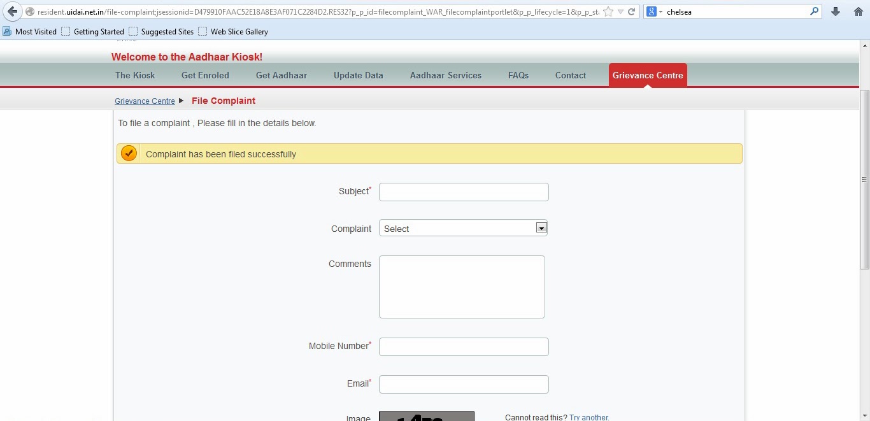Reload the page with the refresh icon
This screenshot has height=421, width=870.
631,11
